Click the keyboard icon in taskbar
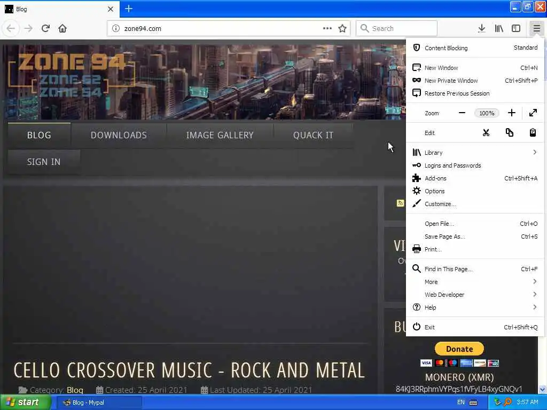The width and height of the screenshot is (547, 410). pos(473,403)
